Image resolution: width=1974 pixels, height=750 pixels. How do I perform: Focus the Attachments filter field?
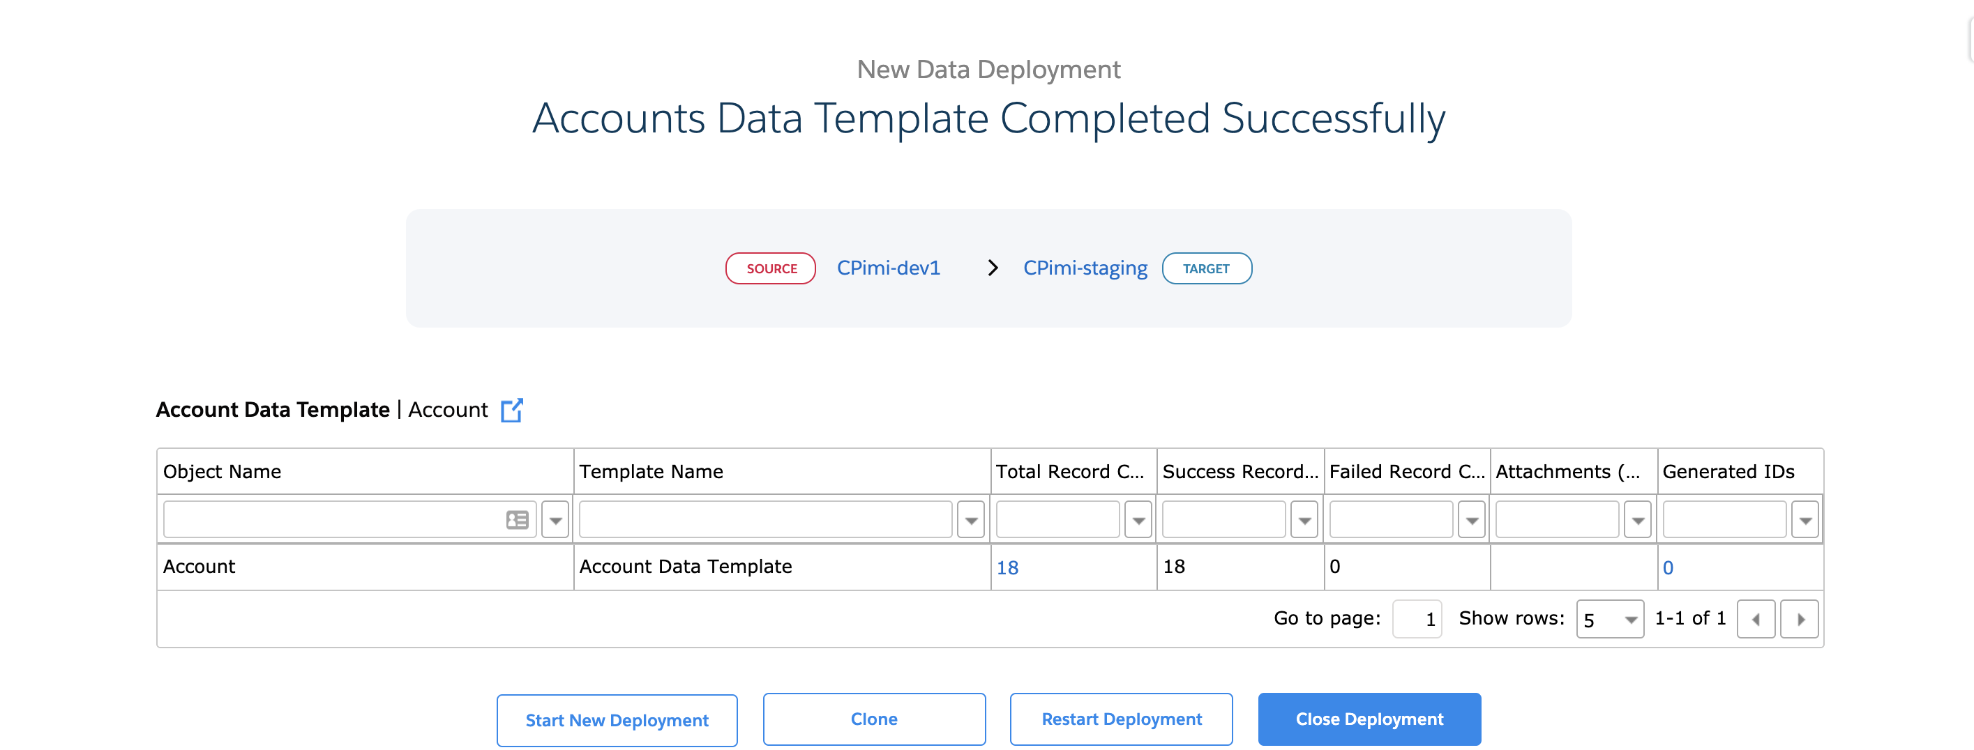click(x=1557, y=520)
